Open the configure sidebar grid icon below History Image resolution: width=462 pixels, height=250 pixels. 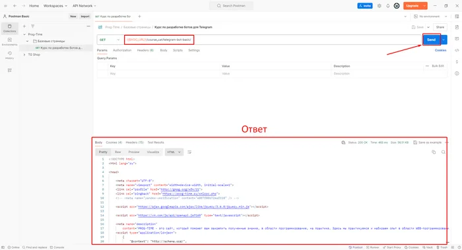pos(9,71)
